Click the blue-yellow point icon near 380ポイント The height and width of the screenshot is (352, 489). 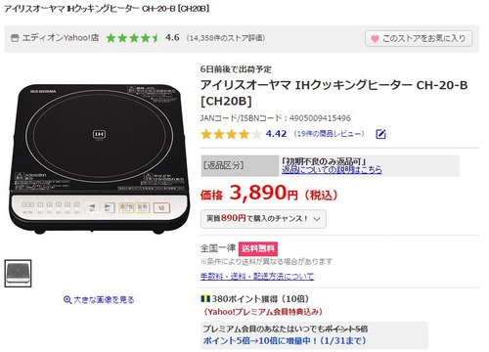coord(205,298)
